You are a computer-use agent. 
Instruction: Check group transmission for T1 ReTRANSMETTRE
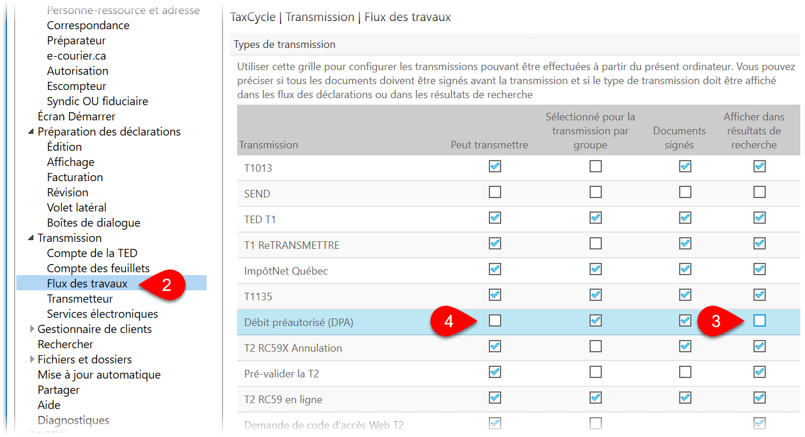(x=595, y=244)
